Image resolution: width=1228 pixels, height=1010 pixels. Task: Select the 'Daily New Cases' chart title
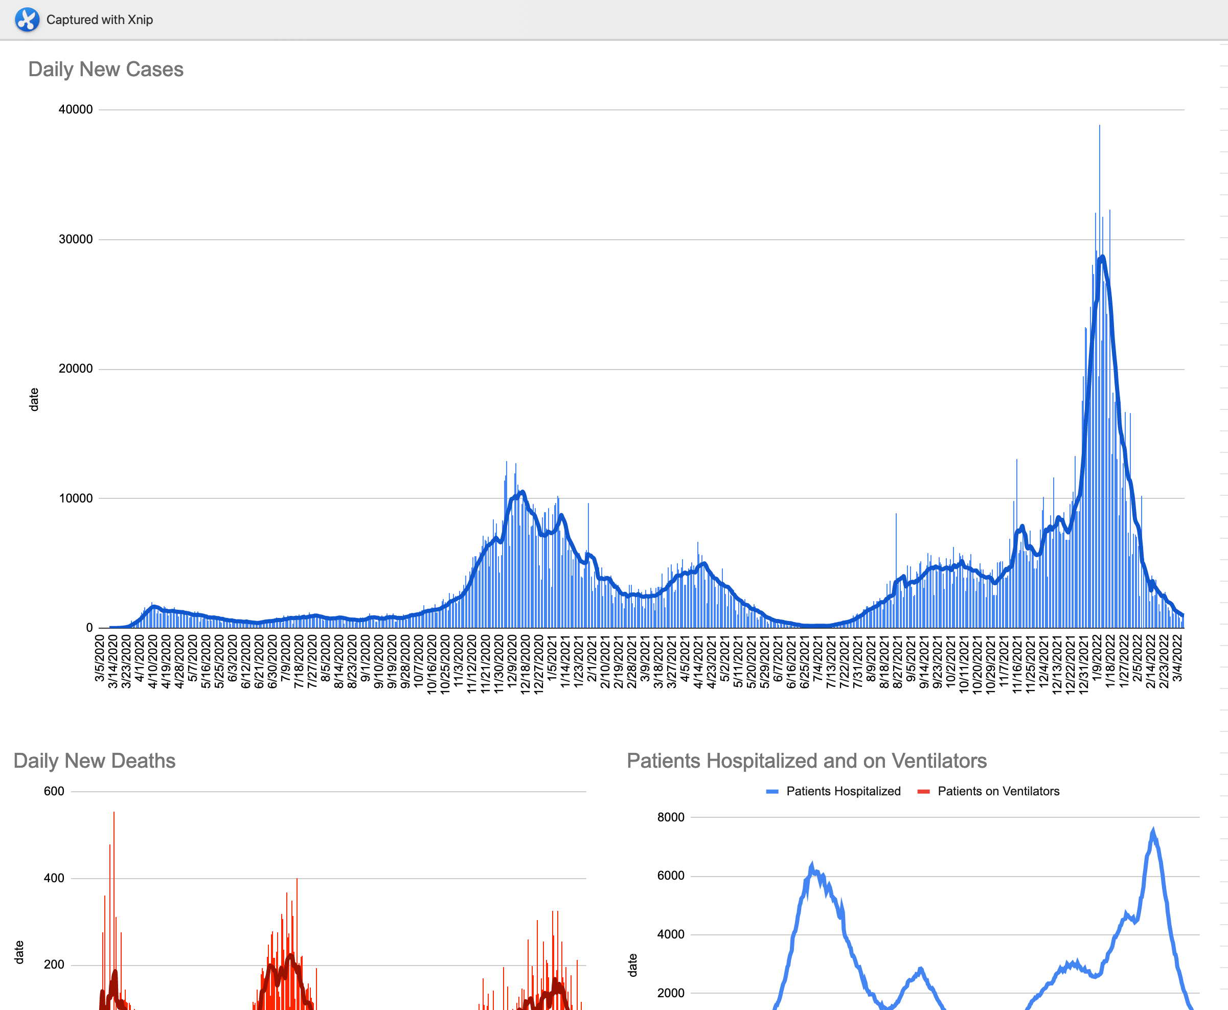coord(105,69)
